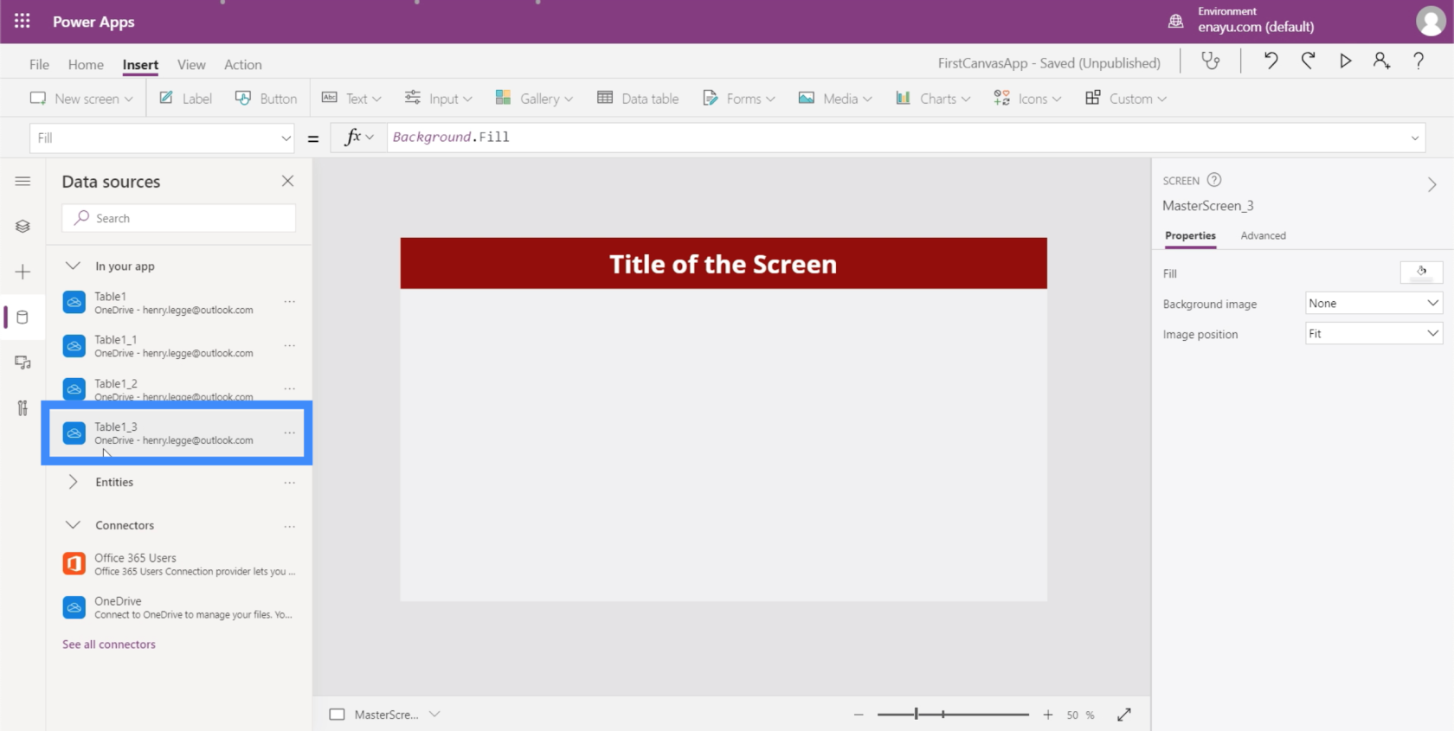
Task: Click the Redo arrow icon
Action: click(x=1308, y=61)
